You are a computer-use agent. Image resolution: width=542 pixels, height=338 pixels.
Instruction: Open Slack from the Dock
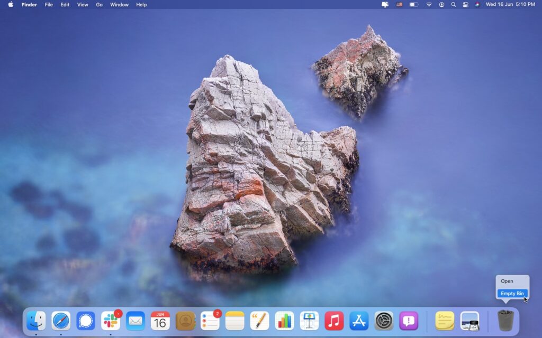pyautogui.click(x=111, y=320)
